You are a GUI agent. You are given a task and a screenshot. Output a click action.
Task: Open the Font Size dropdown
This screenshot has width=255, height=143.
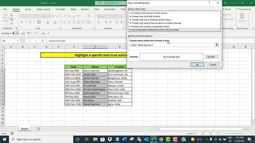(x=49, y=16)
